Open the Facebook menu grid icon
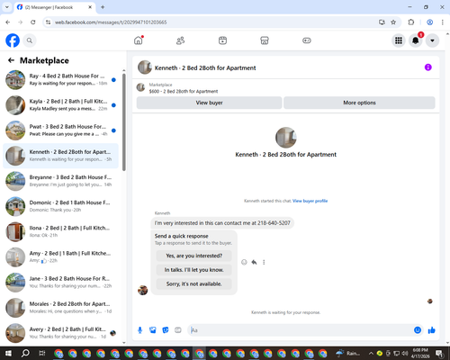The width and height of the screenshot is (450, 360). tap(399, 40)
